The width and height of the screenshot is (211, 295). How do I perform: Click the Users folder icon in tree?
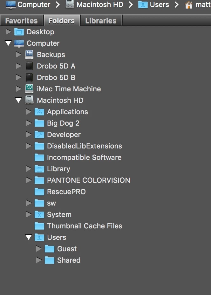point(39,238)
